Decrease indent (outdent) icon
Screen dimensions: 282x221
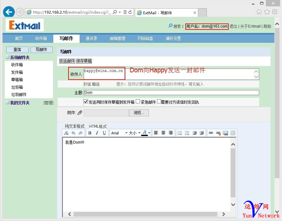194,133
